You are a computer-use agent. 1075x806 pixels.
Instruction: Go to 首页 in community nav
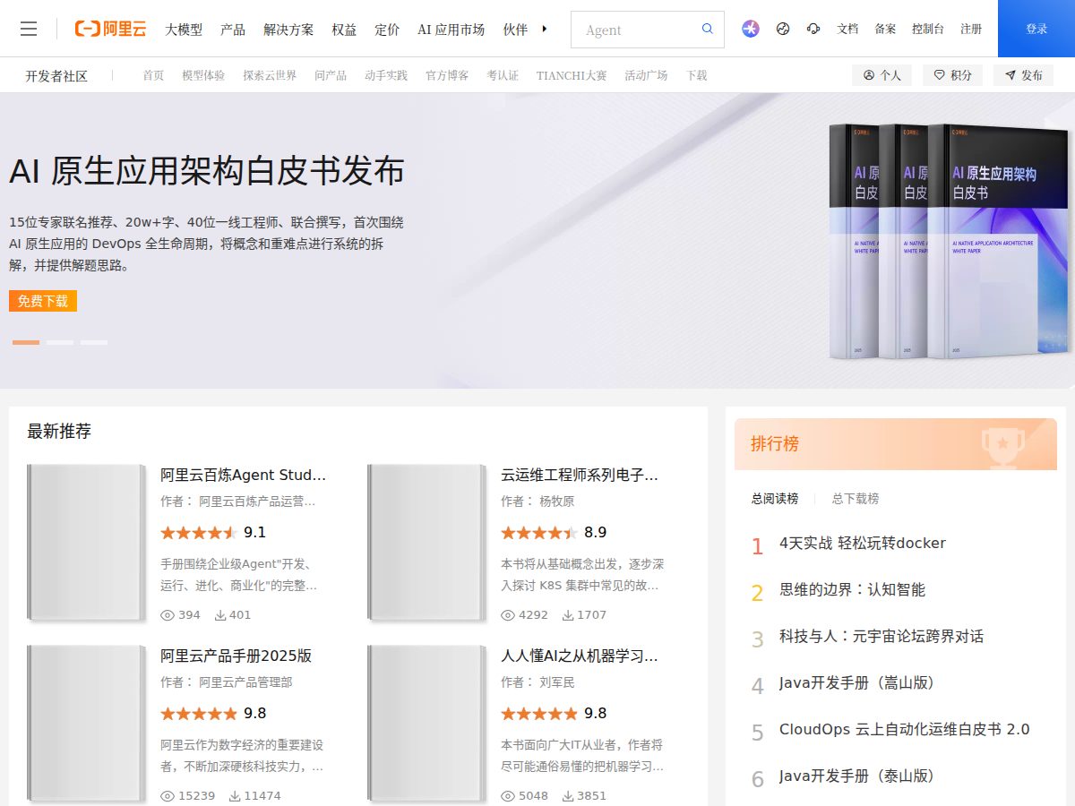pyautogui.click(x=153, y=75)
